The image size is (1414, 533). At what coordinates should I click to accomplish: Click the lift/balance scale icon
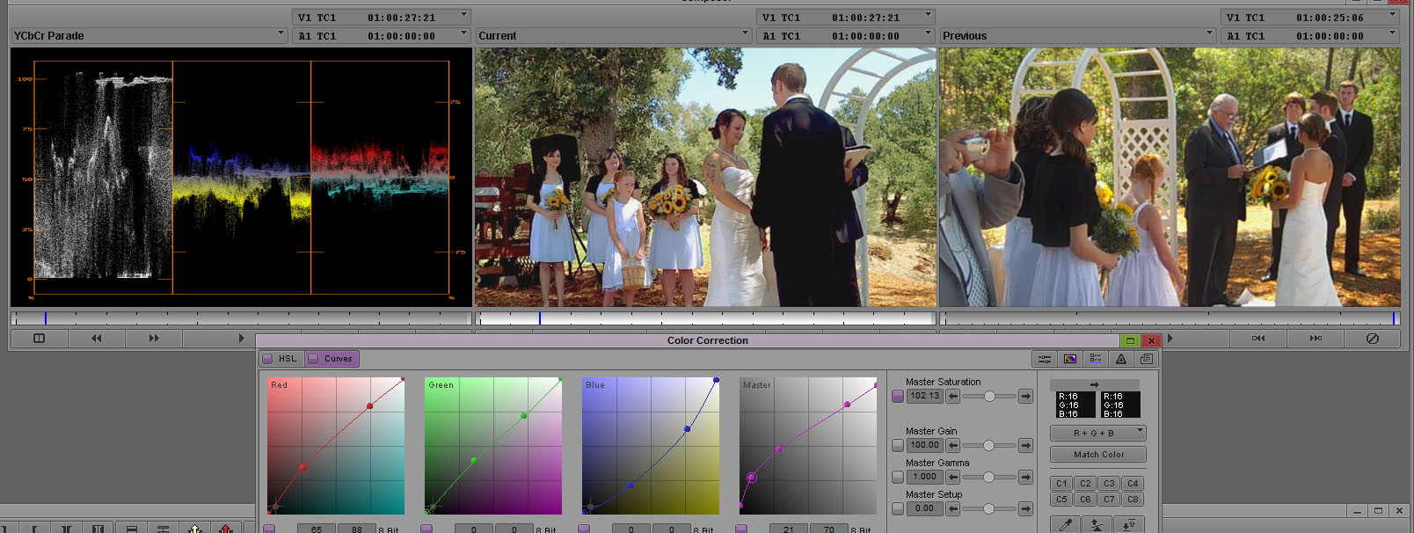coord(1097,525)
